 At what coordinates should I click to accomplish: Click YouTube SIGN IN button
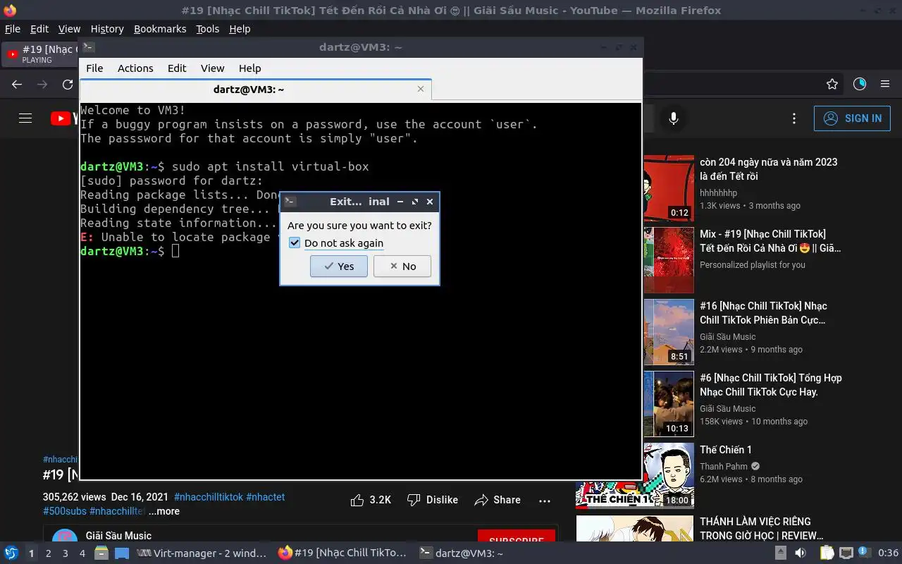click(852, 118)
